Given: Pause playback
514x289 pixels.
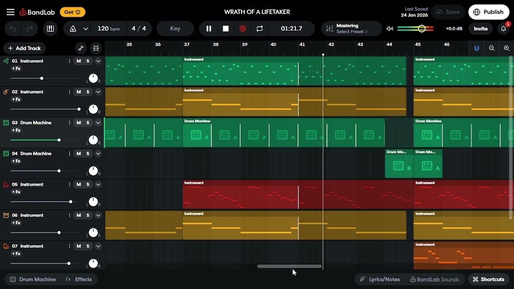Looking at the screenshot, I should click(x=209, y=28).
